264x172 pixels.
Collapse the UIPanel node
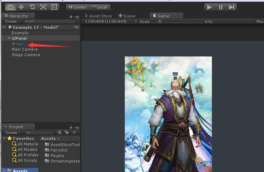tap(9, 38)
